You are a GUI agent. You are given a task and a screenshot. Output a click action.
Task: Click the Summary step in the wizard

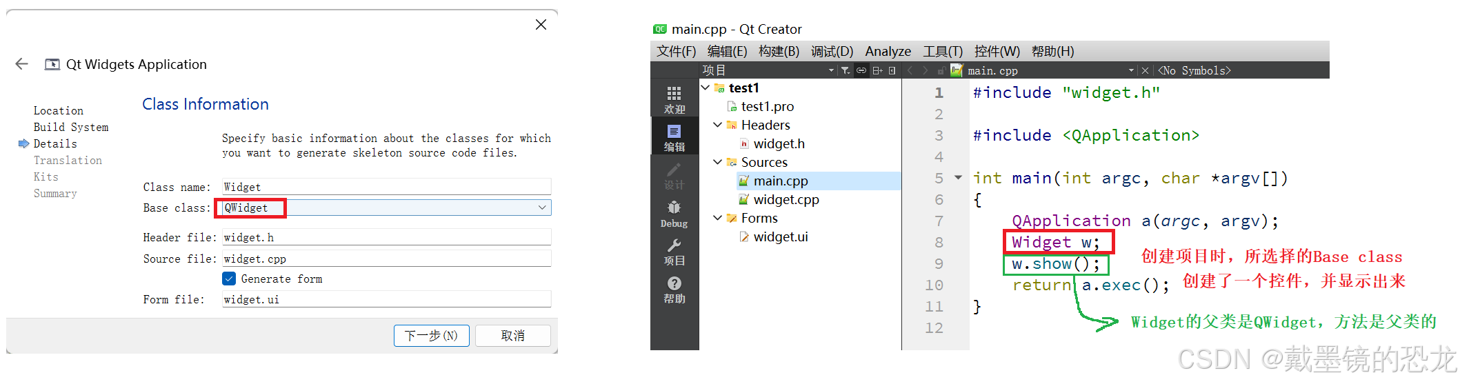coord(55,193)
